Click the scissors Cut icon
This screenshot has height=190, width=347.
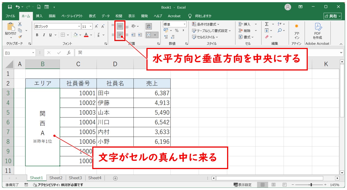click(x=20, y=24)
